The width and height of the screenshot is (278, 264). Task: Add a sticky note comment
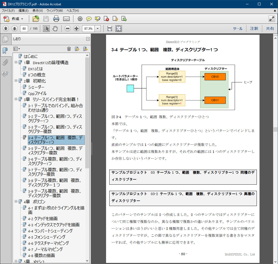point(88,19)
